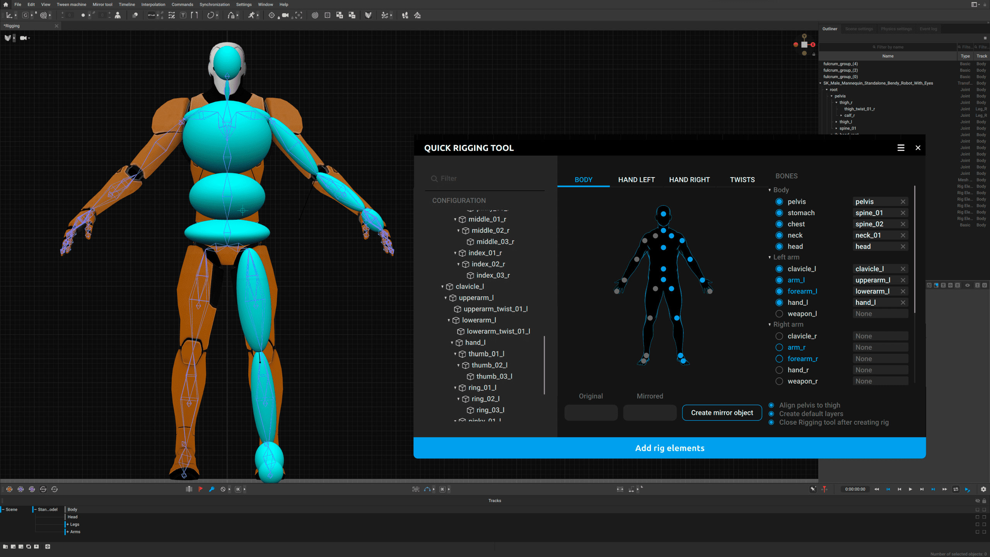
Task: Enable loop playback in the playback controls
Action: click(x=955, y=489)
